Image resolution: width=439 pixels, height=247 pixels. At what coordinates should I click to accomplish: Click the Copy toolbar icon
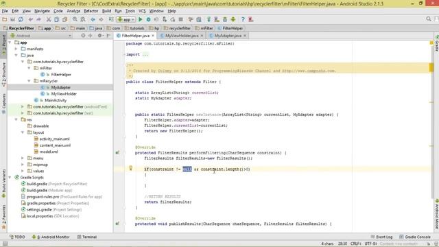[x=57, y=19]
